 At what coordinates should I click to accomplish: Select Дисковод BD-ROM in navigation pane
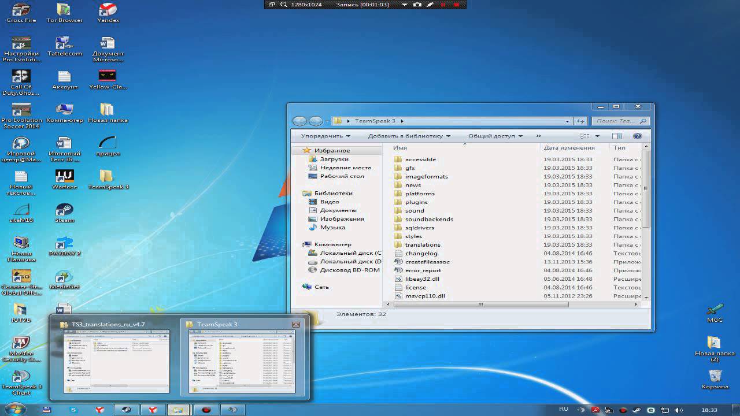click(x=350, y=270)
